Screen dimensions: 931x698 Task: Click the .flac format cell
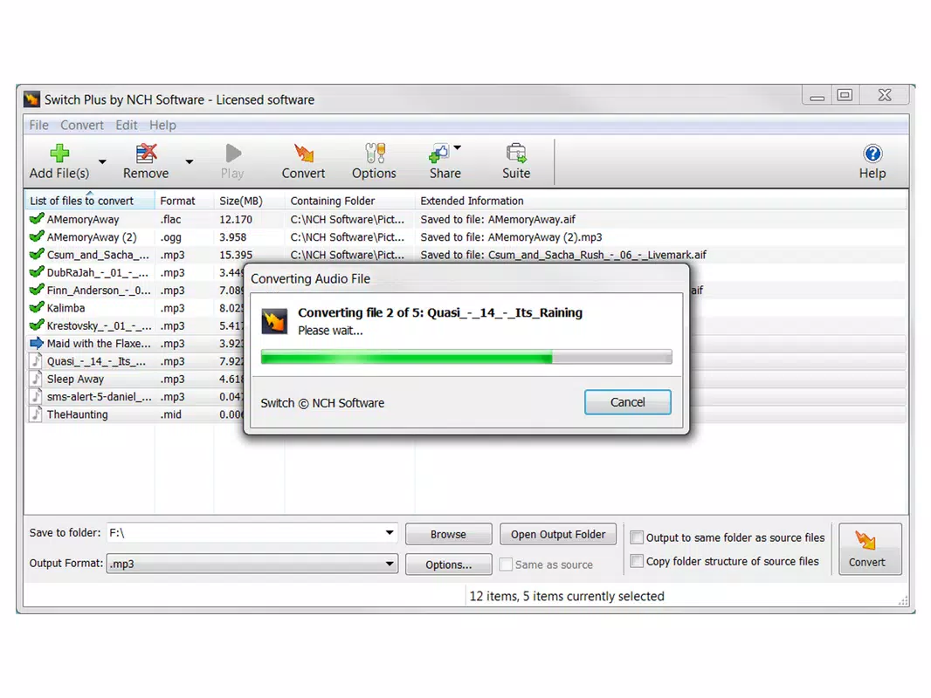pyautogui.click(x=171, y=219)
